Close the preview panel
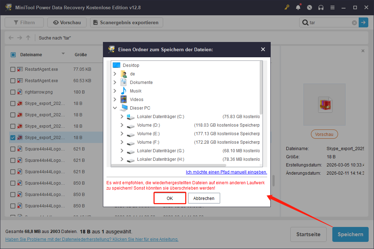 (x=363, y=51)
